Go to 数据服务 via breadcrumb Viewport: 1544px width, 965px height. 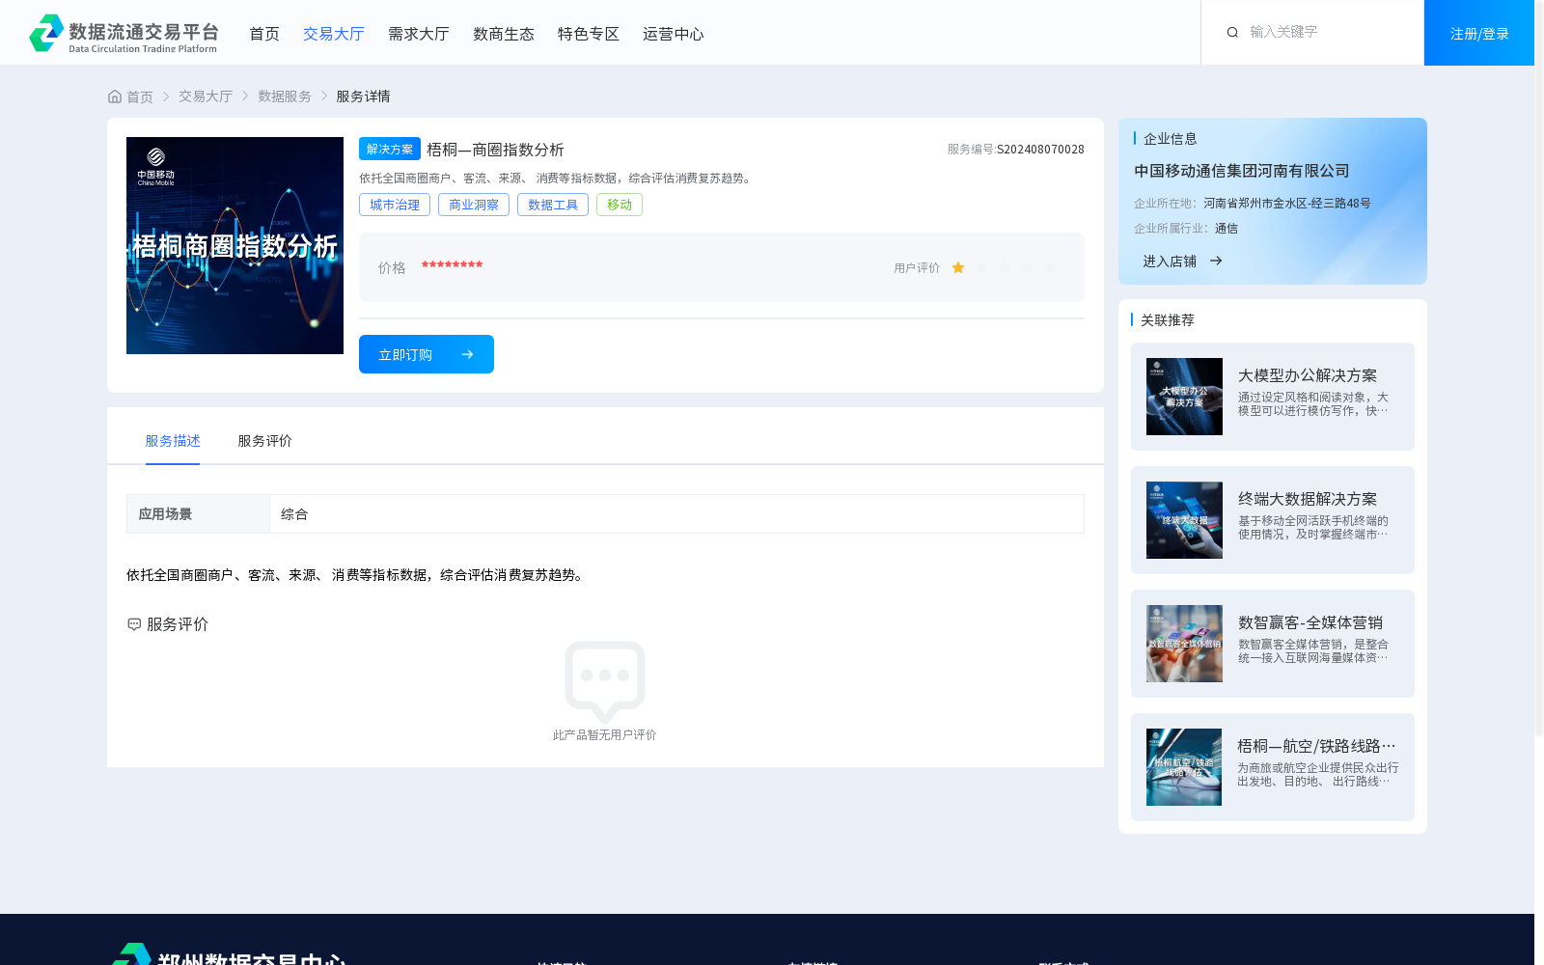click(x=285, y=96)
